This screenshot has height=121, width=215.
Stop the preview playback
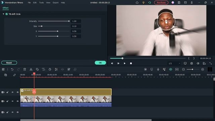131,63
